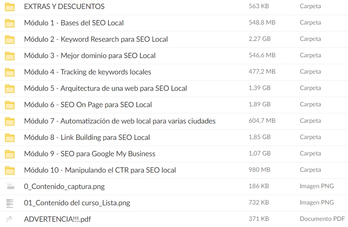The width and height of the screenshot is (348, 227).
Task: Click the folder icon beside Módulo 1
Action: coord(10,23)
